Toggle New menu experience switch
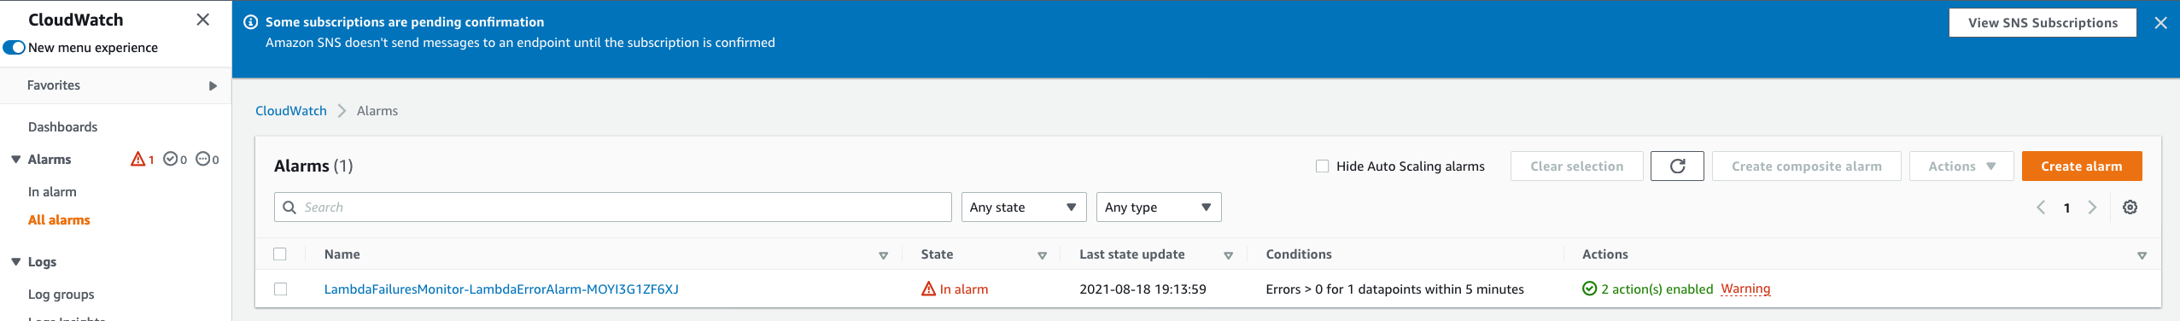The image size is (2180, 321). tap(15, 48)
